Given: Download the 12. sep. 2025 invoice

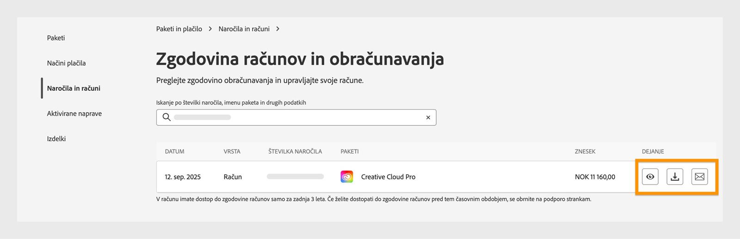Looking at the screenshot, I should point(675,177).
